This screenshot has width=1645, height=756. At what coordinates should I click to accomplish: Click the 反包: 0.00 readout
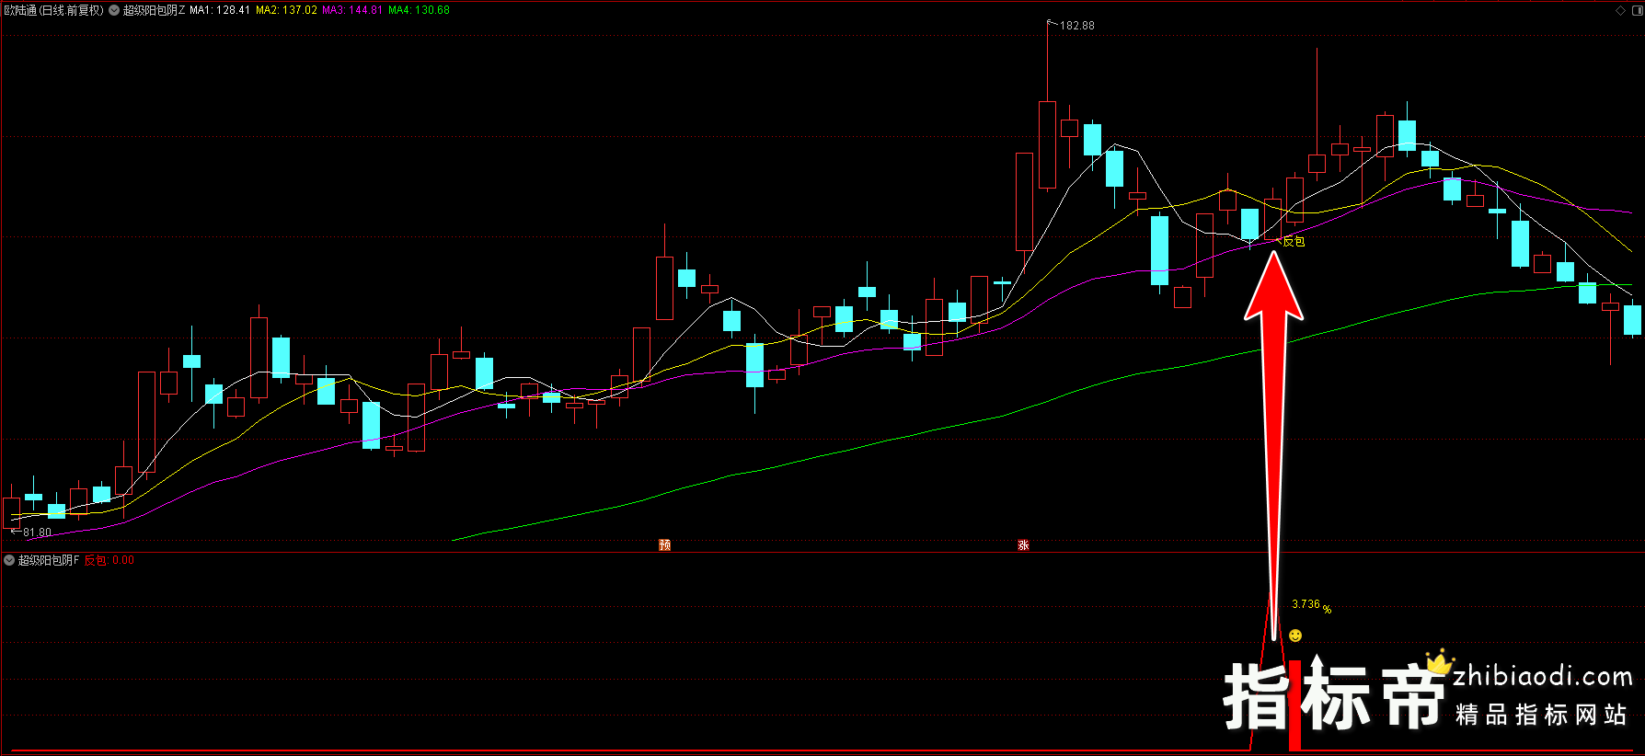pyautogui.click(x=109, y=560)
